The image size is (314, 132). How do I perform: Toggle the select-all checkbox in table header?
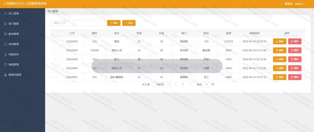pos(56,33)
